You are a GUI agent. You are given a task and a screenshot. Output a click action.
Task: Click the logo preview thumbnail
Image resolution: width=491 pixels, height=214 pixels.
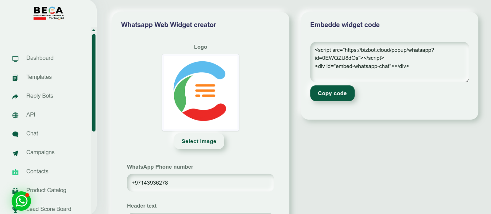point(200,93)
